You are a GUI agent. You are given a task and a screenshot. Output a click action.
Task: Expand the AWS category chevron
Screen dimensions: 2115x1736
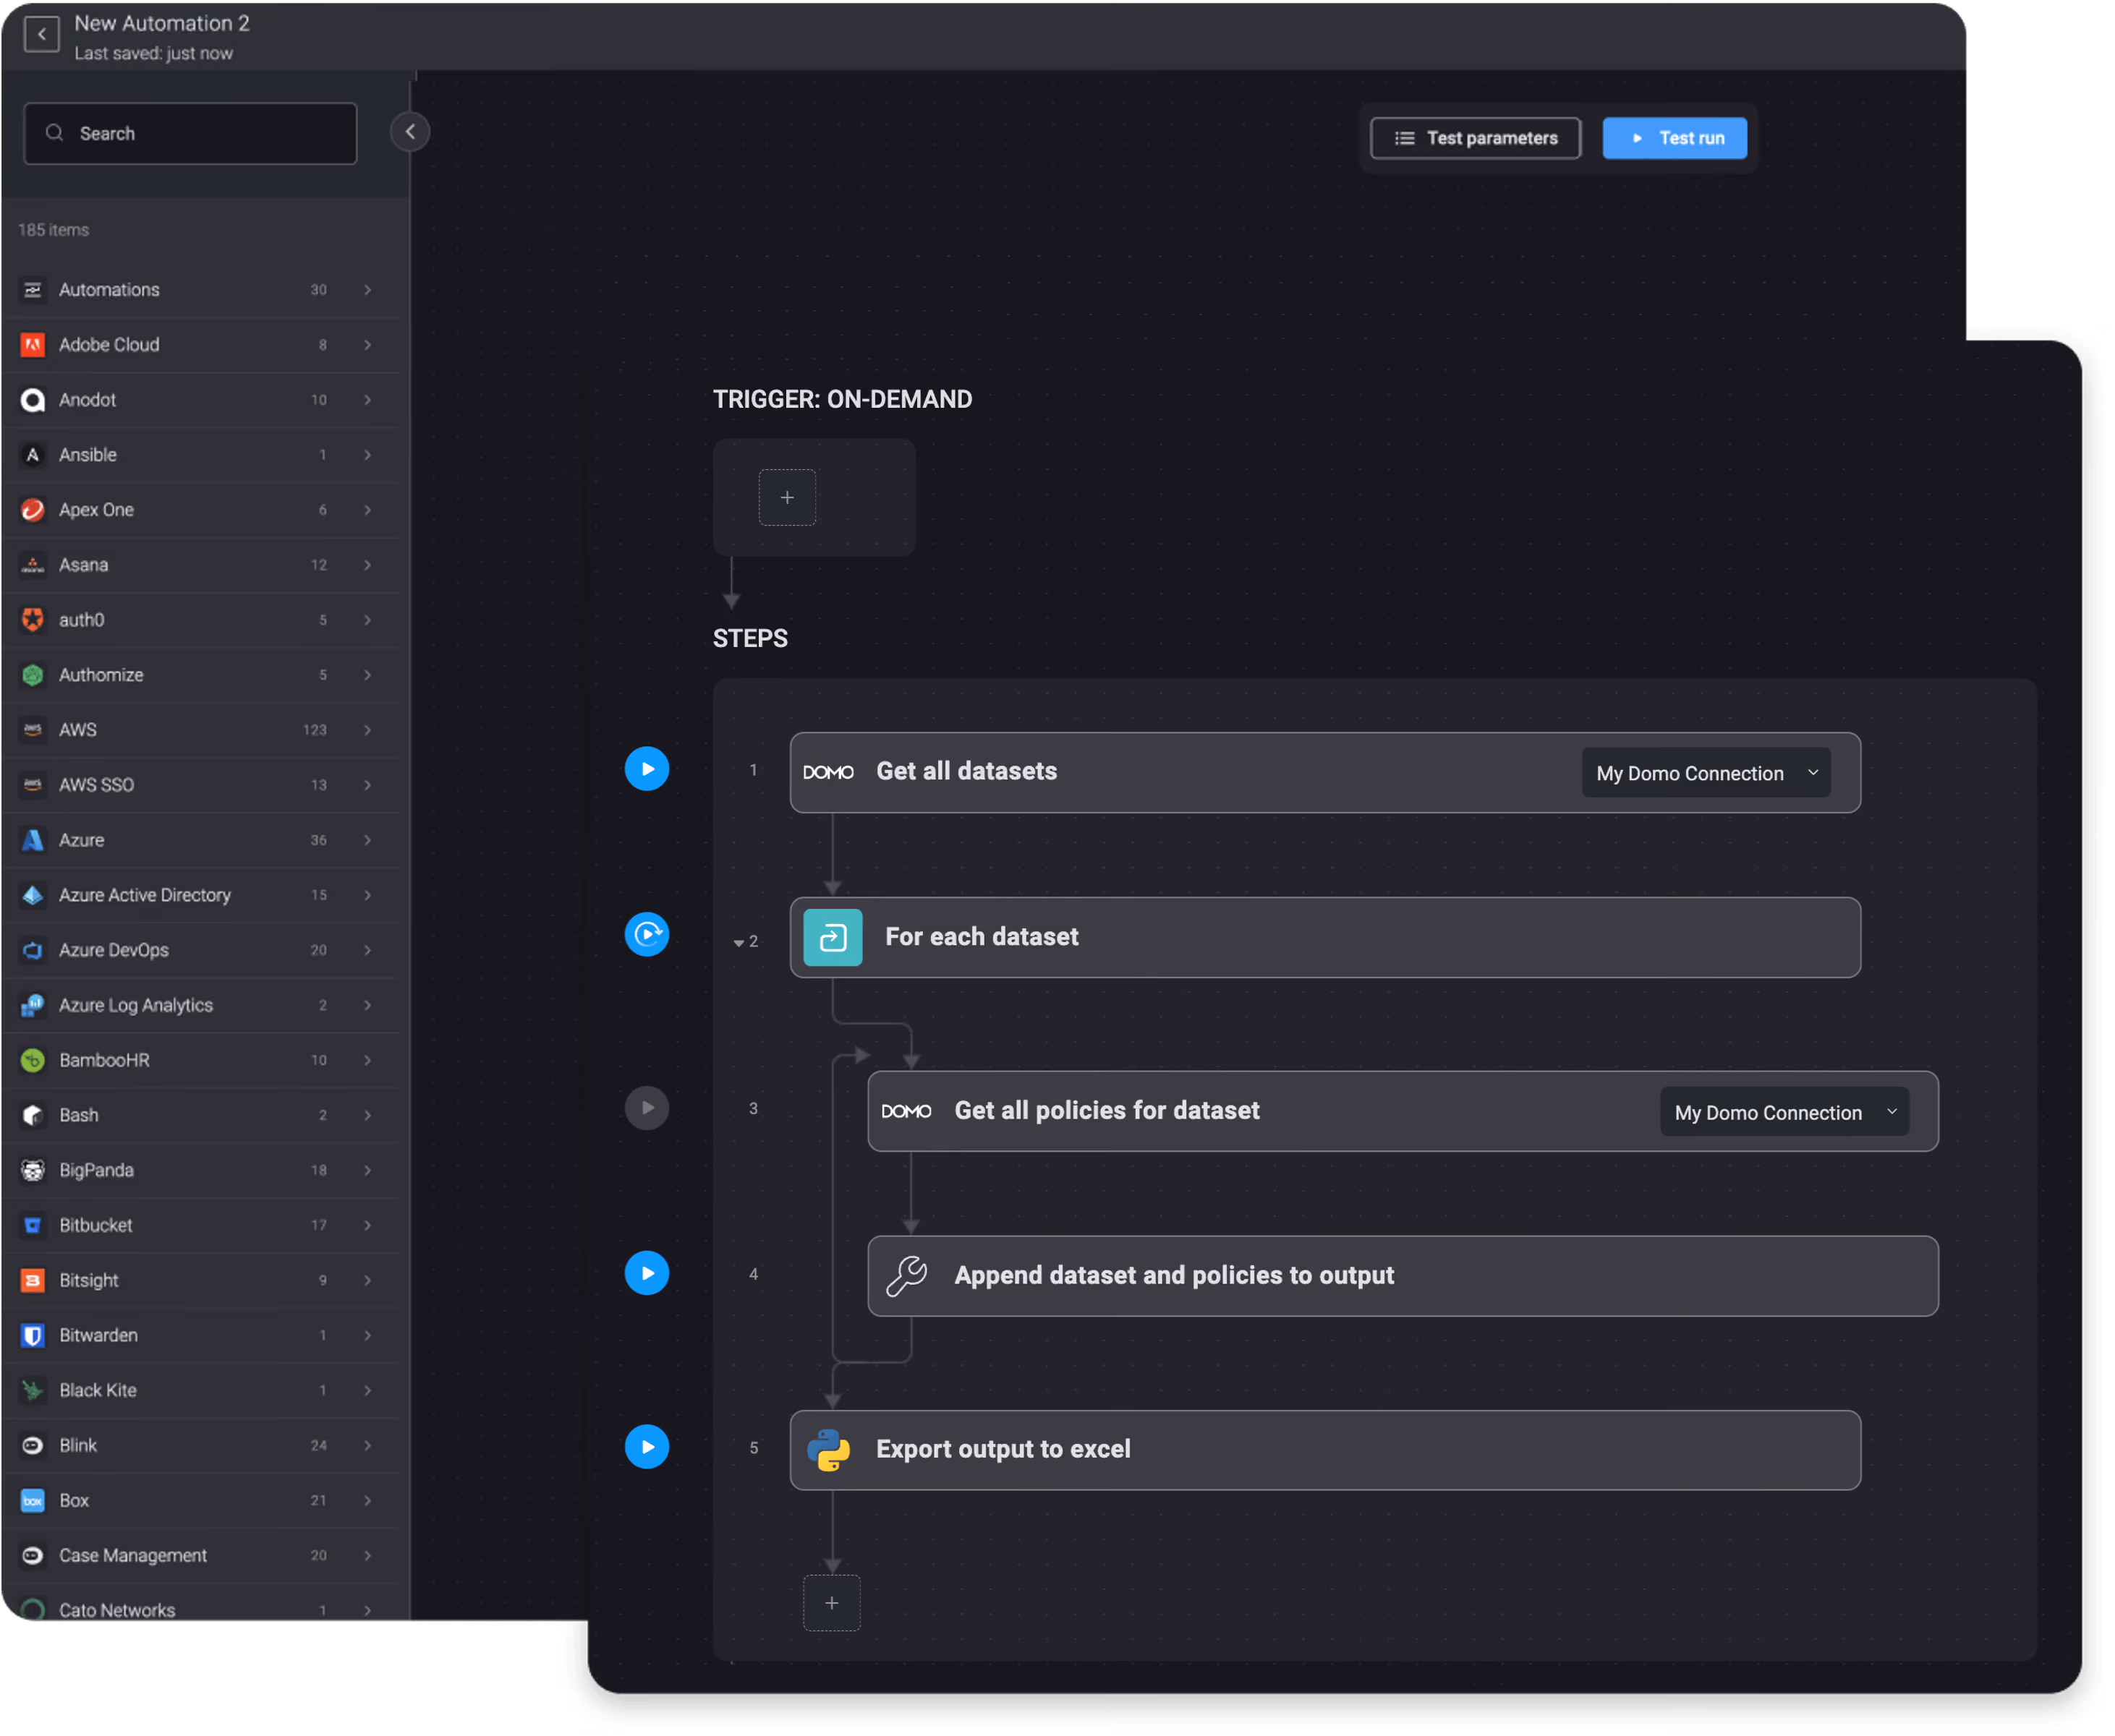[x=368, y=730]
